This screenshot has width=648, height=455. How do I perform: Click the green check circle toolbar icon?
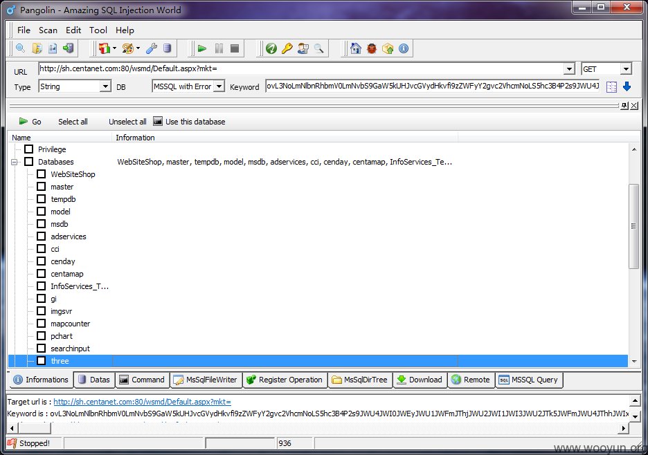point(271,48)
